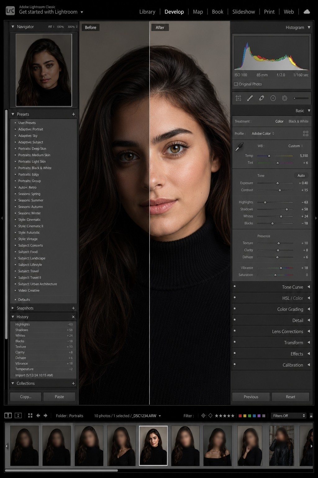
Task: Expand the Tone Curve panel
Action: click(309, 287)
